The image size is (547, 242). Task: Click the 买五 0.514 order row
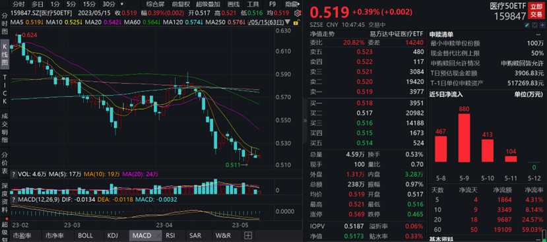click(367, 143)
